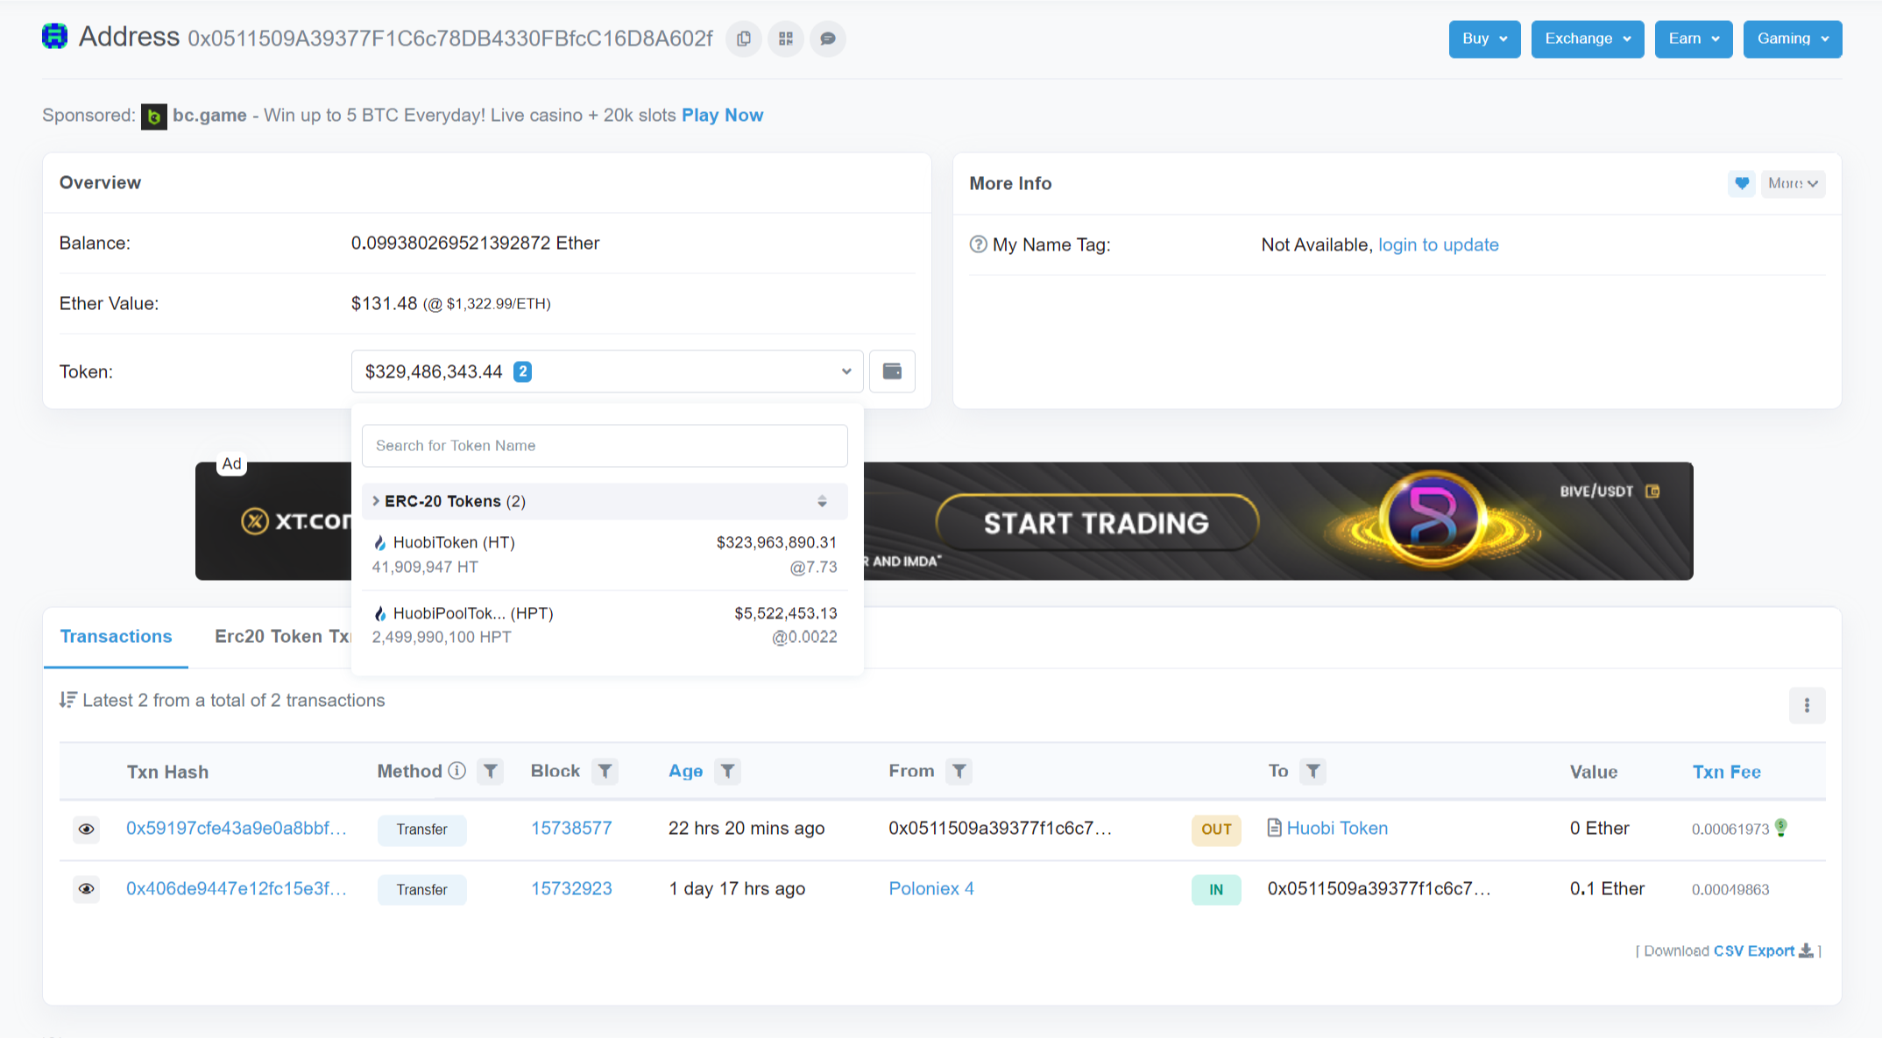Copy the address to clipboard
This screenshot has width=1882, height=1038.
click(x=744, y=39)
